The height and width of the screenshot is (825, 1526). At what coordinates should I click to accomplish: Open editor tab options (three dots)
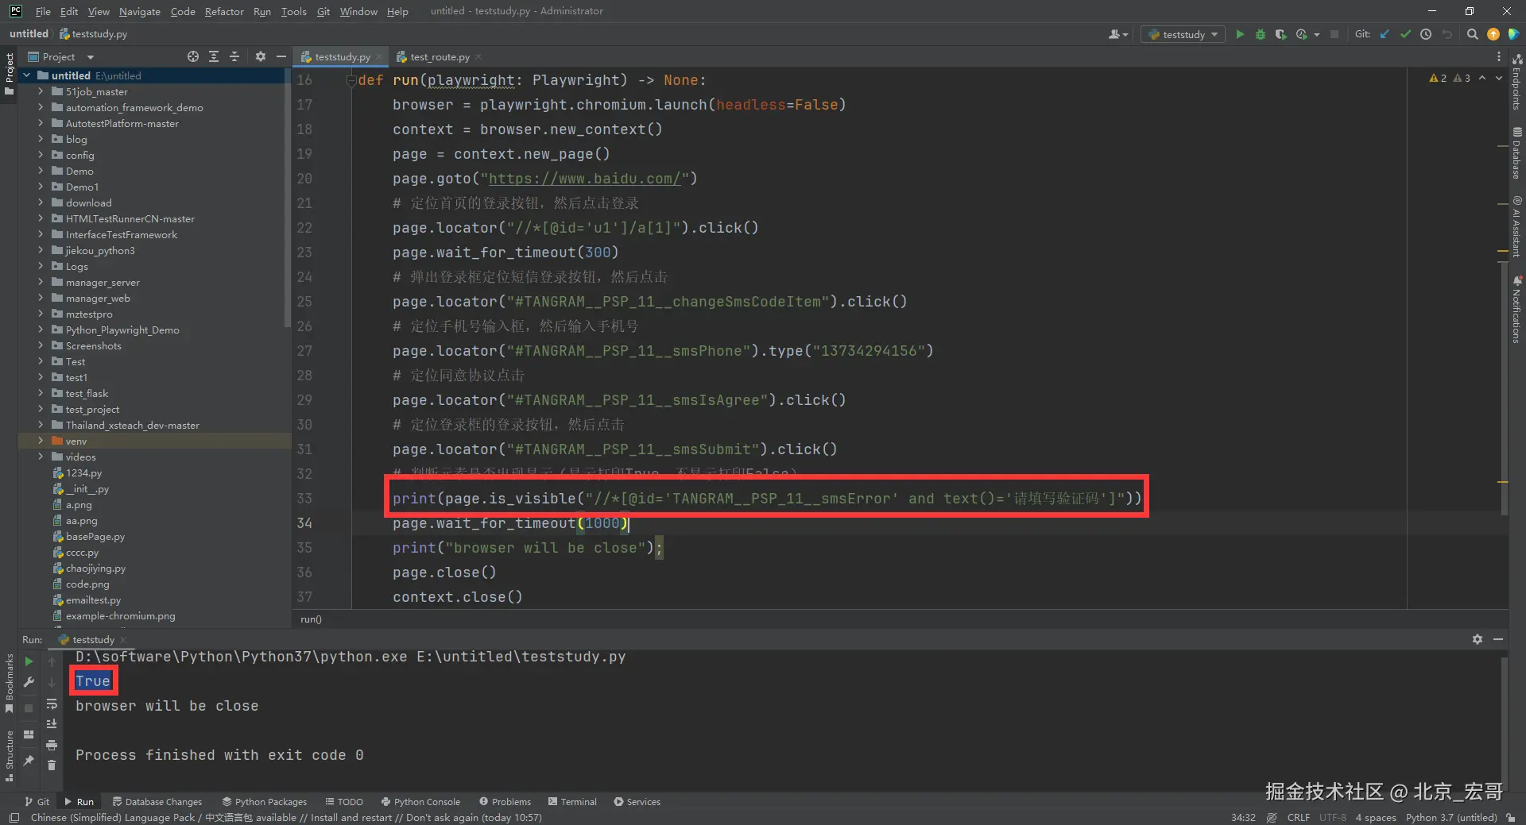tap(1499, 56)
